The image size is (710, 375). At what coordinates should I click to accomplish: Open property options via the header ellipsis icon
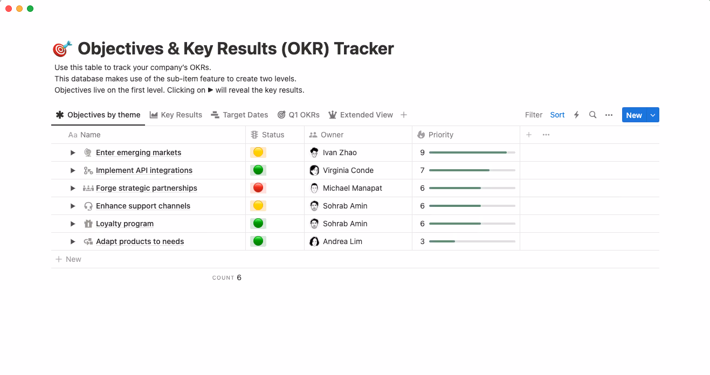pyautogui.click(x=546, y=134)
